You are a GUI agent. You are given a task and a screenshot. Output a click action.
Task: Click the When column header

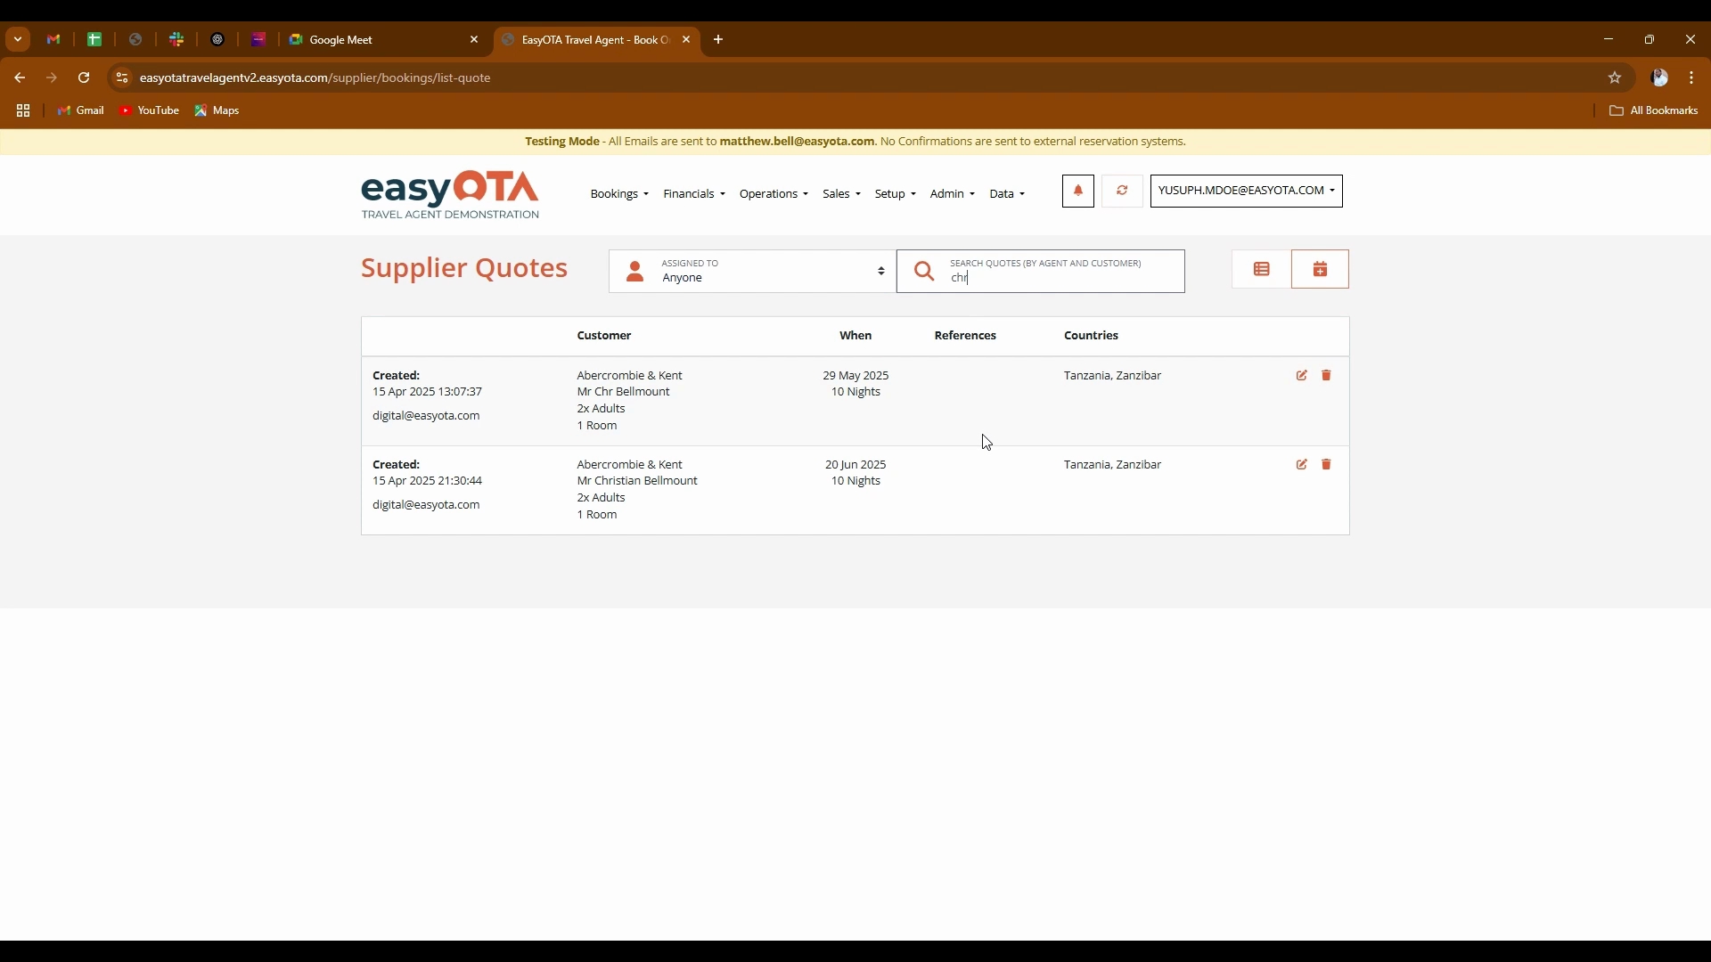tap(855, 336)
